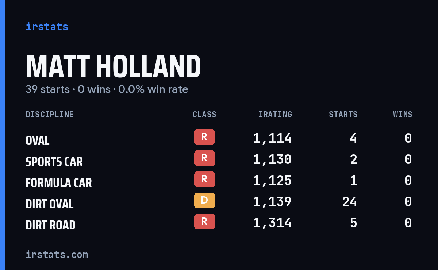
Task: Select the Dirt Oval discipline label
Action: (x=50, y=204)
